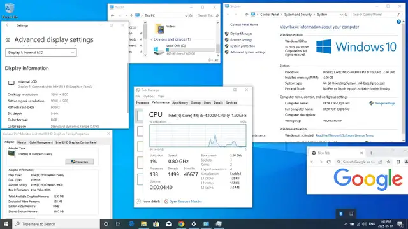Collapse the Devices and drives group
408x229 pixels.
coord(151,39)
